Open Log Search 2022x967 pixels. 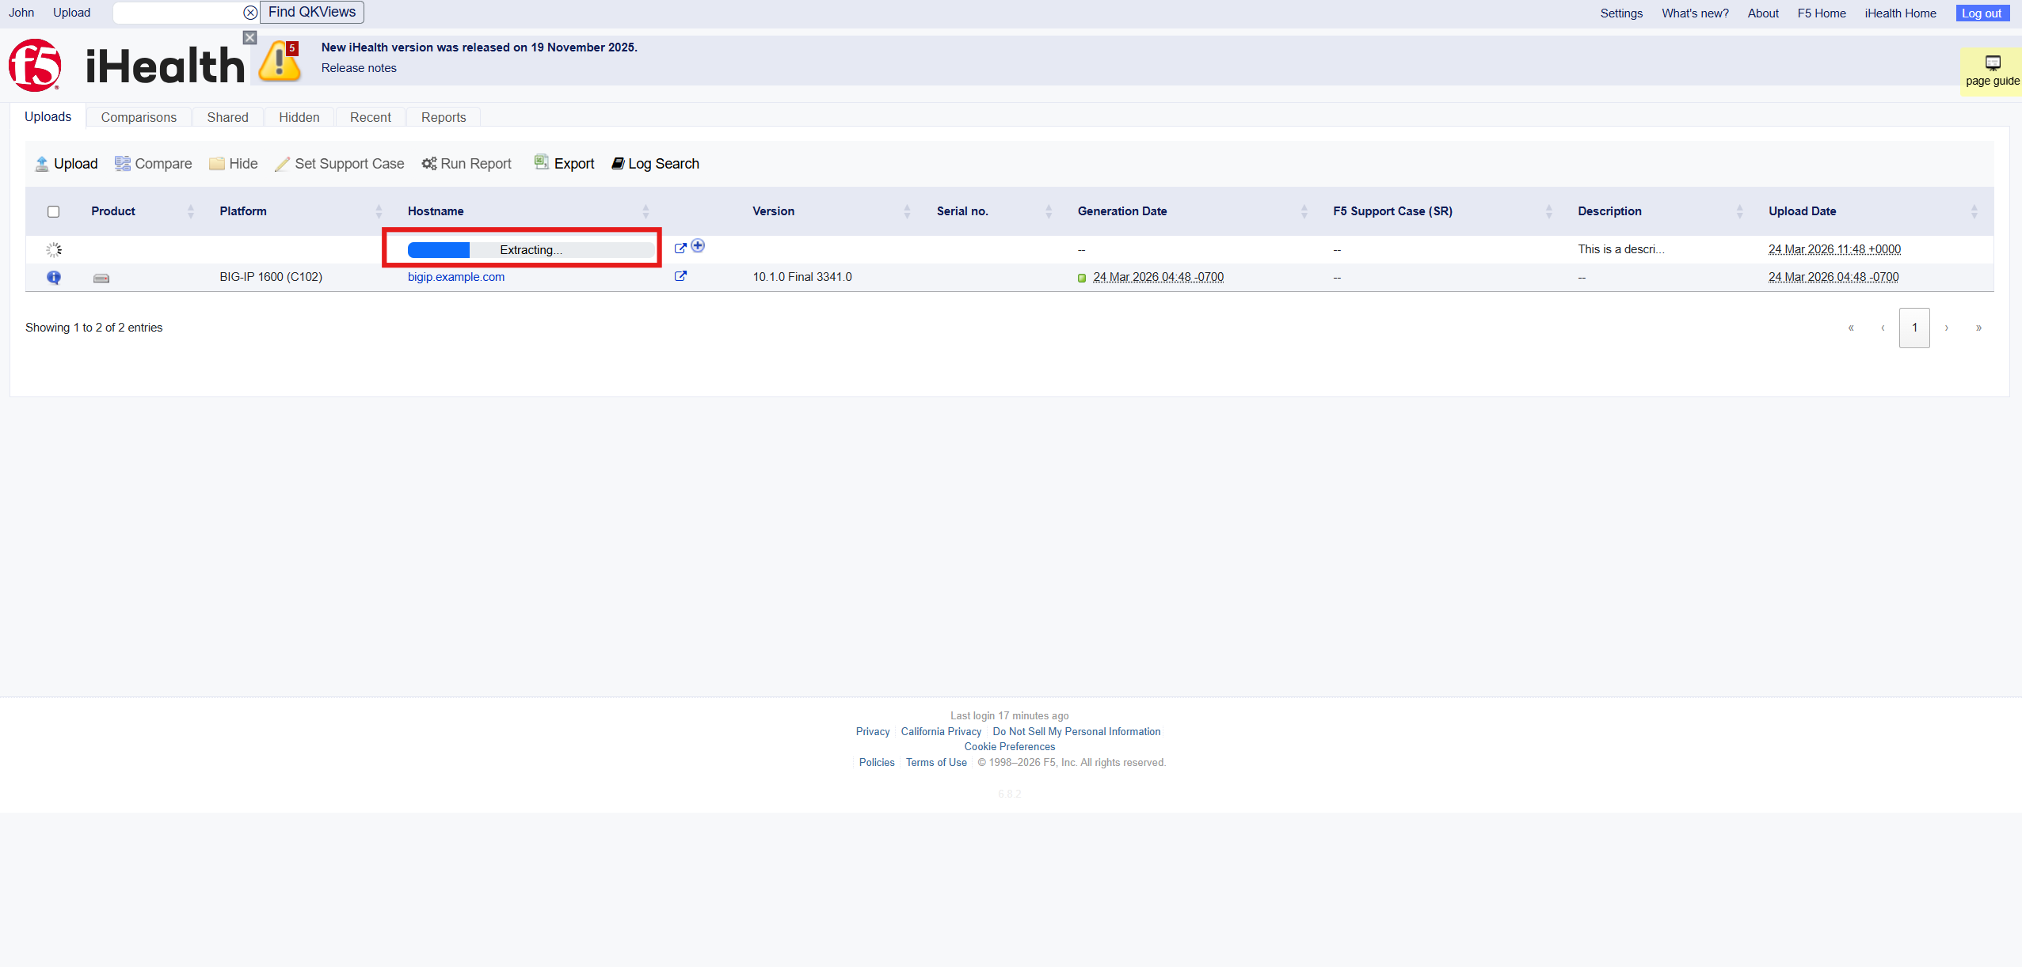(656, 164)
